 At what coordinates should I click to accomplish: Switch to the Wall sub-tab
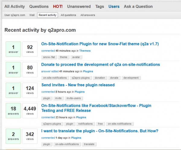pos(32,15)
